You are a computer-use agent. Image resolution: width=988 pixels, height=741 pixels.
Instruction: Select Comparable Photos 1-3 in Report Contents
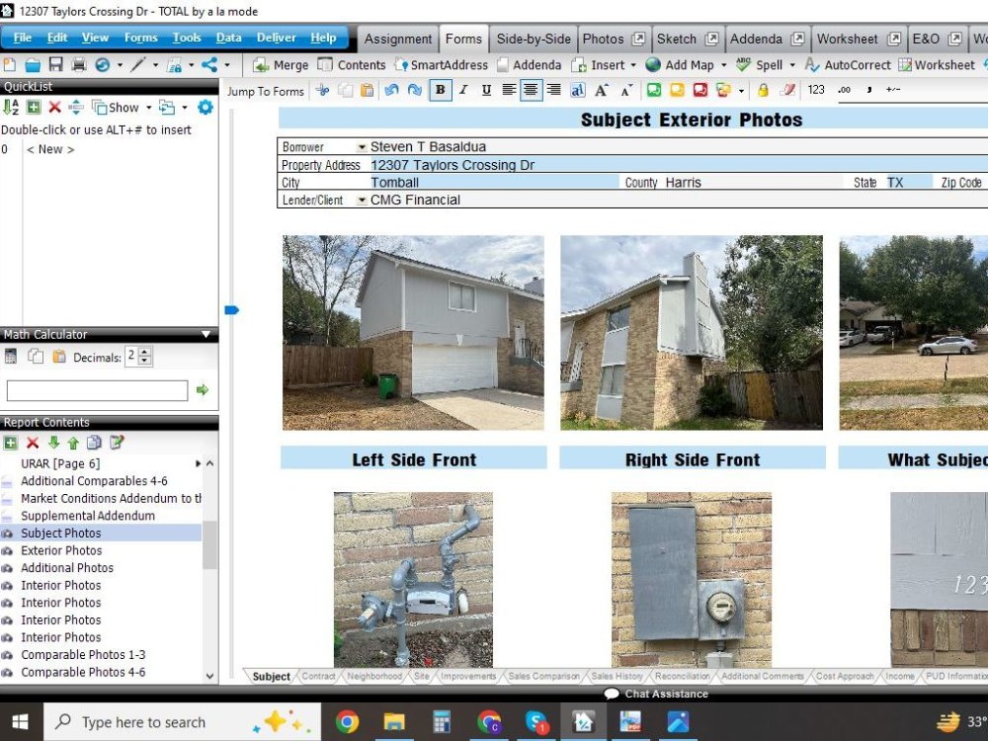tap(83, 655)
